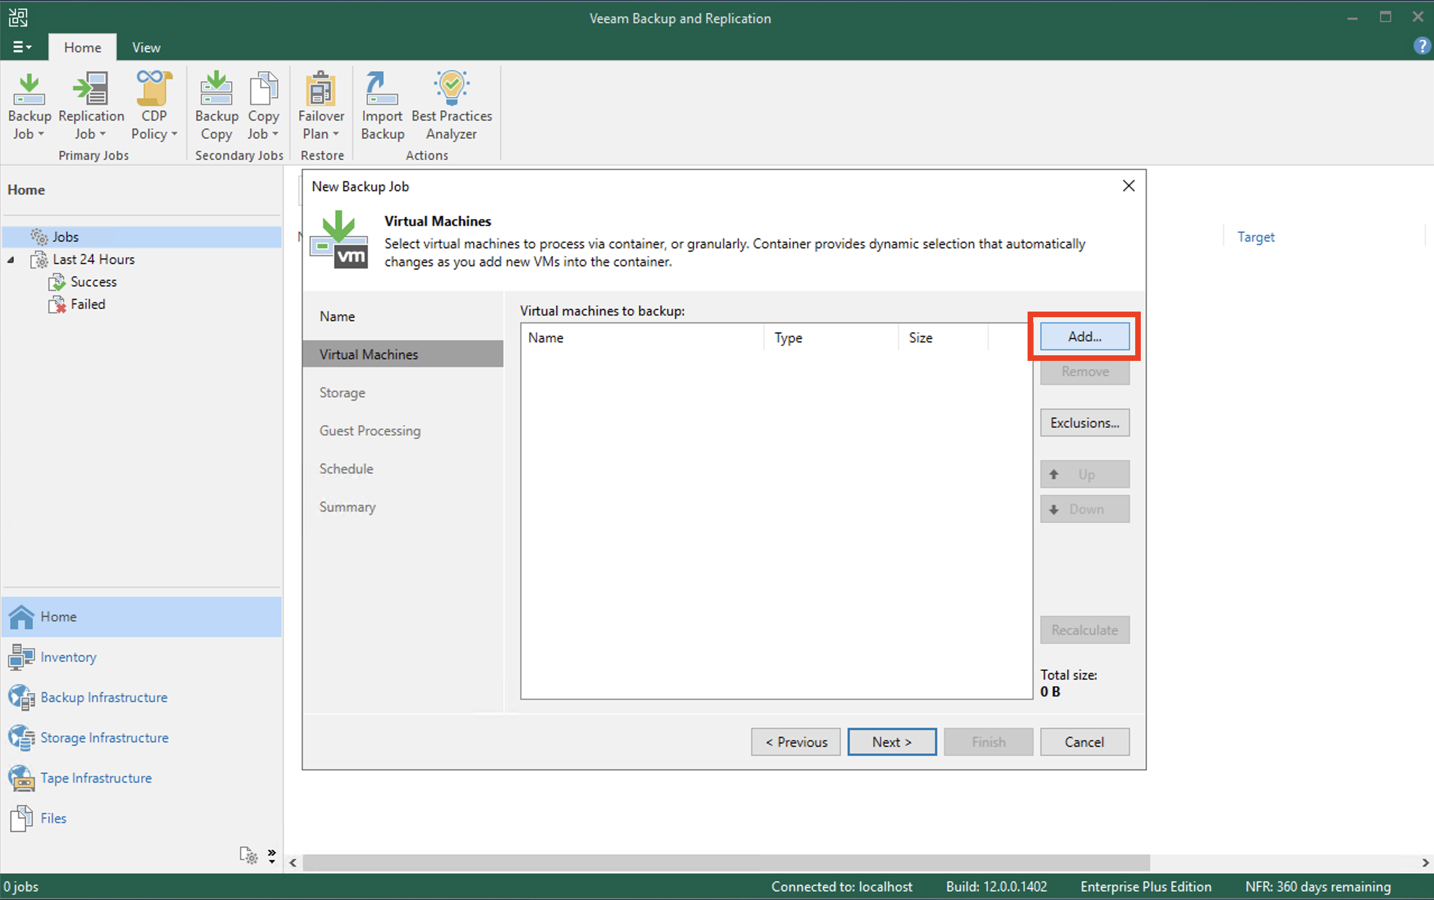Click the Target column header link
The width and height of the screenshot is (1434, 900).
click(1255, 237)
